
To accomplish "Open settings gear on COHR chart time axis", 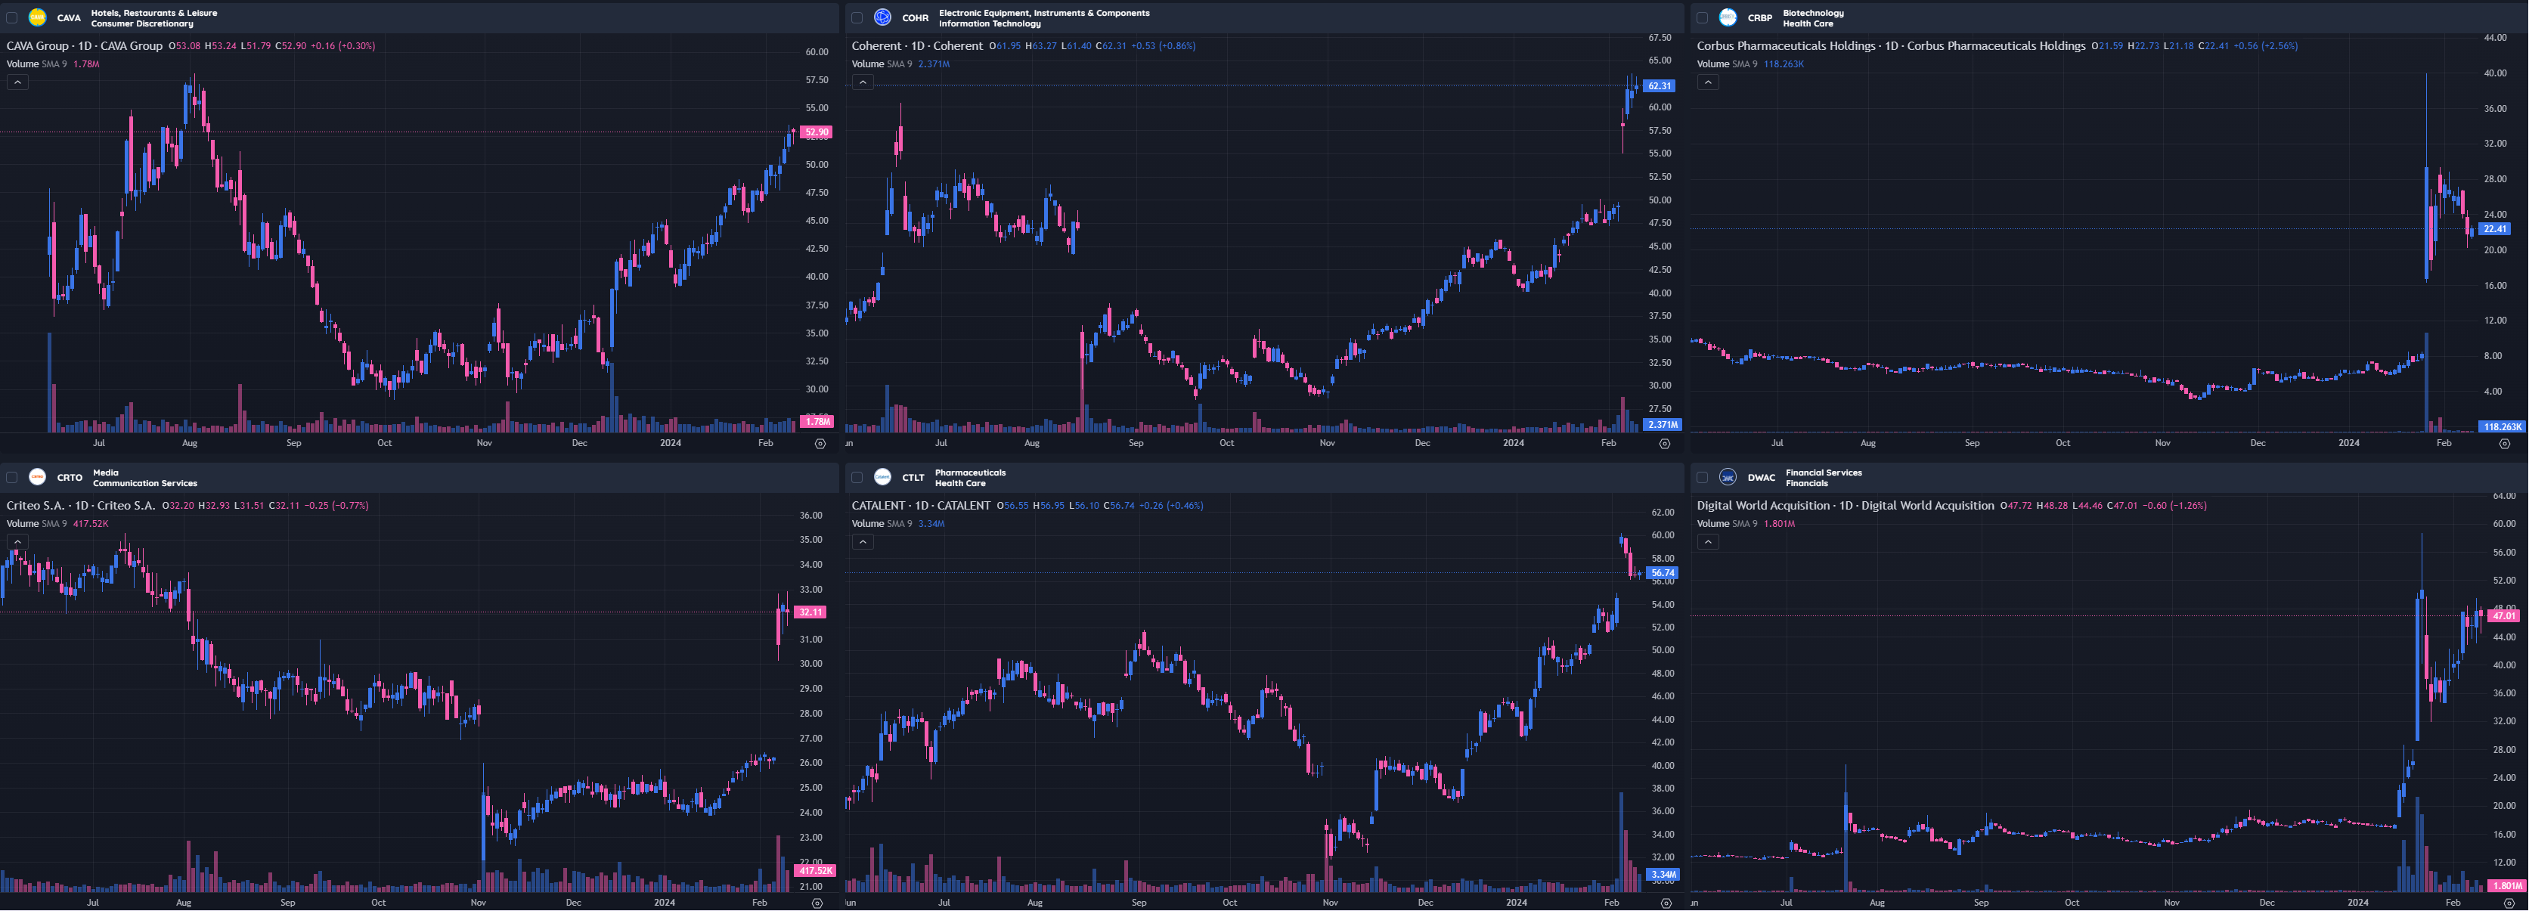I will tap(1665, 444).
